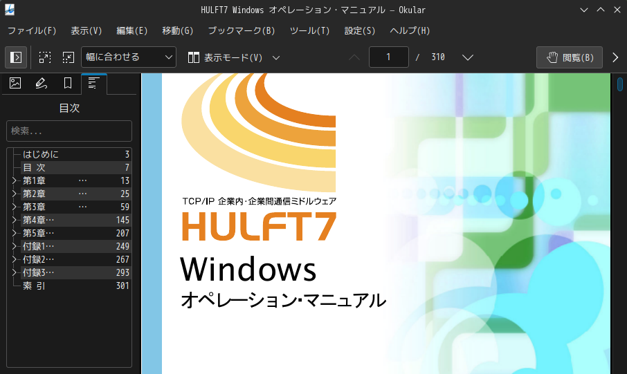This screenshot has width=627, height=374.
Task: Open ブックマーク(B) menu
Action: (x=242, y=31)
